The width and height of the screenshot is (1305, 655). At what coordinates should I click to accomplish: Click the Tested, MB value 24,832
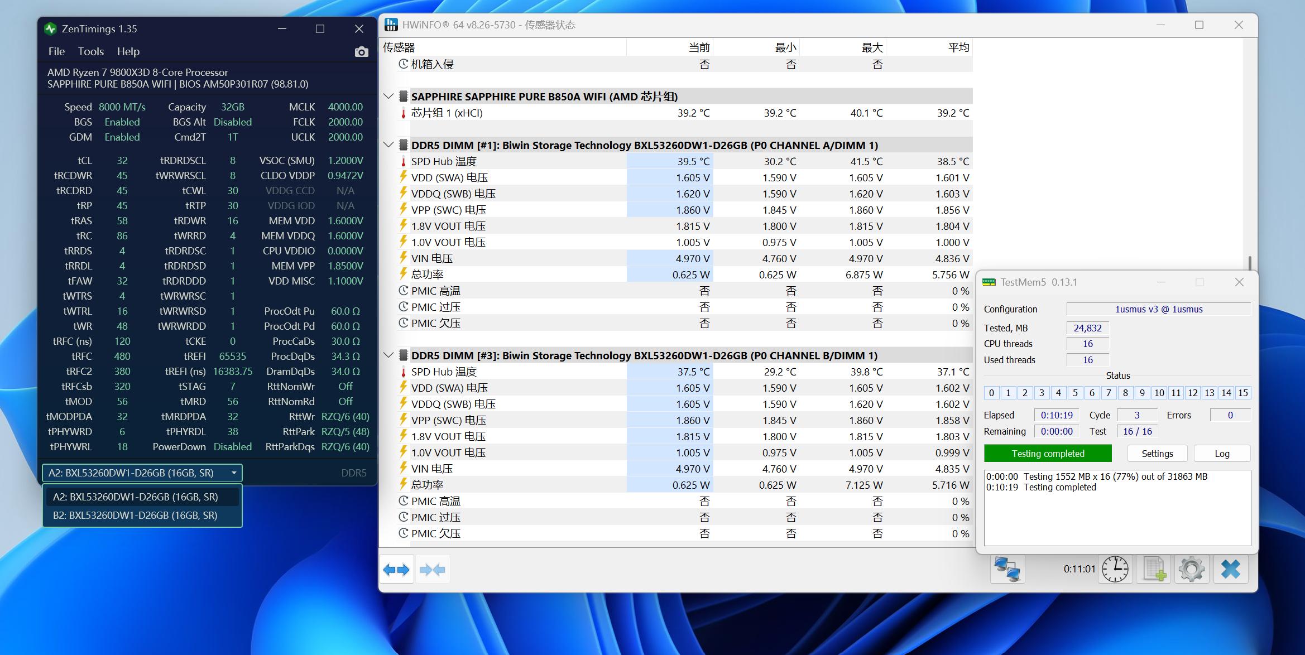1087,328
